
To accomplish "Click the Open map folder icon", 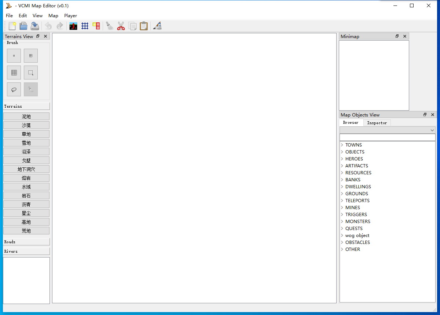I will pos(23,26).
